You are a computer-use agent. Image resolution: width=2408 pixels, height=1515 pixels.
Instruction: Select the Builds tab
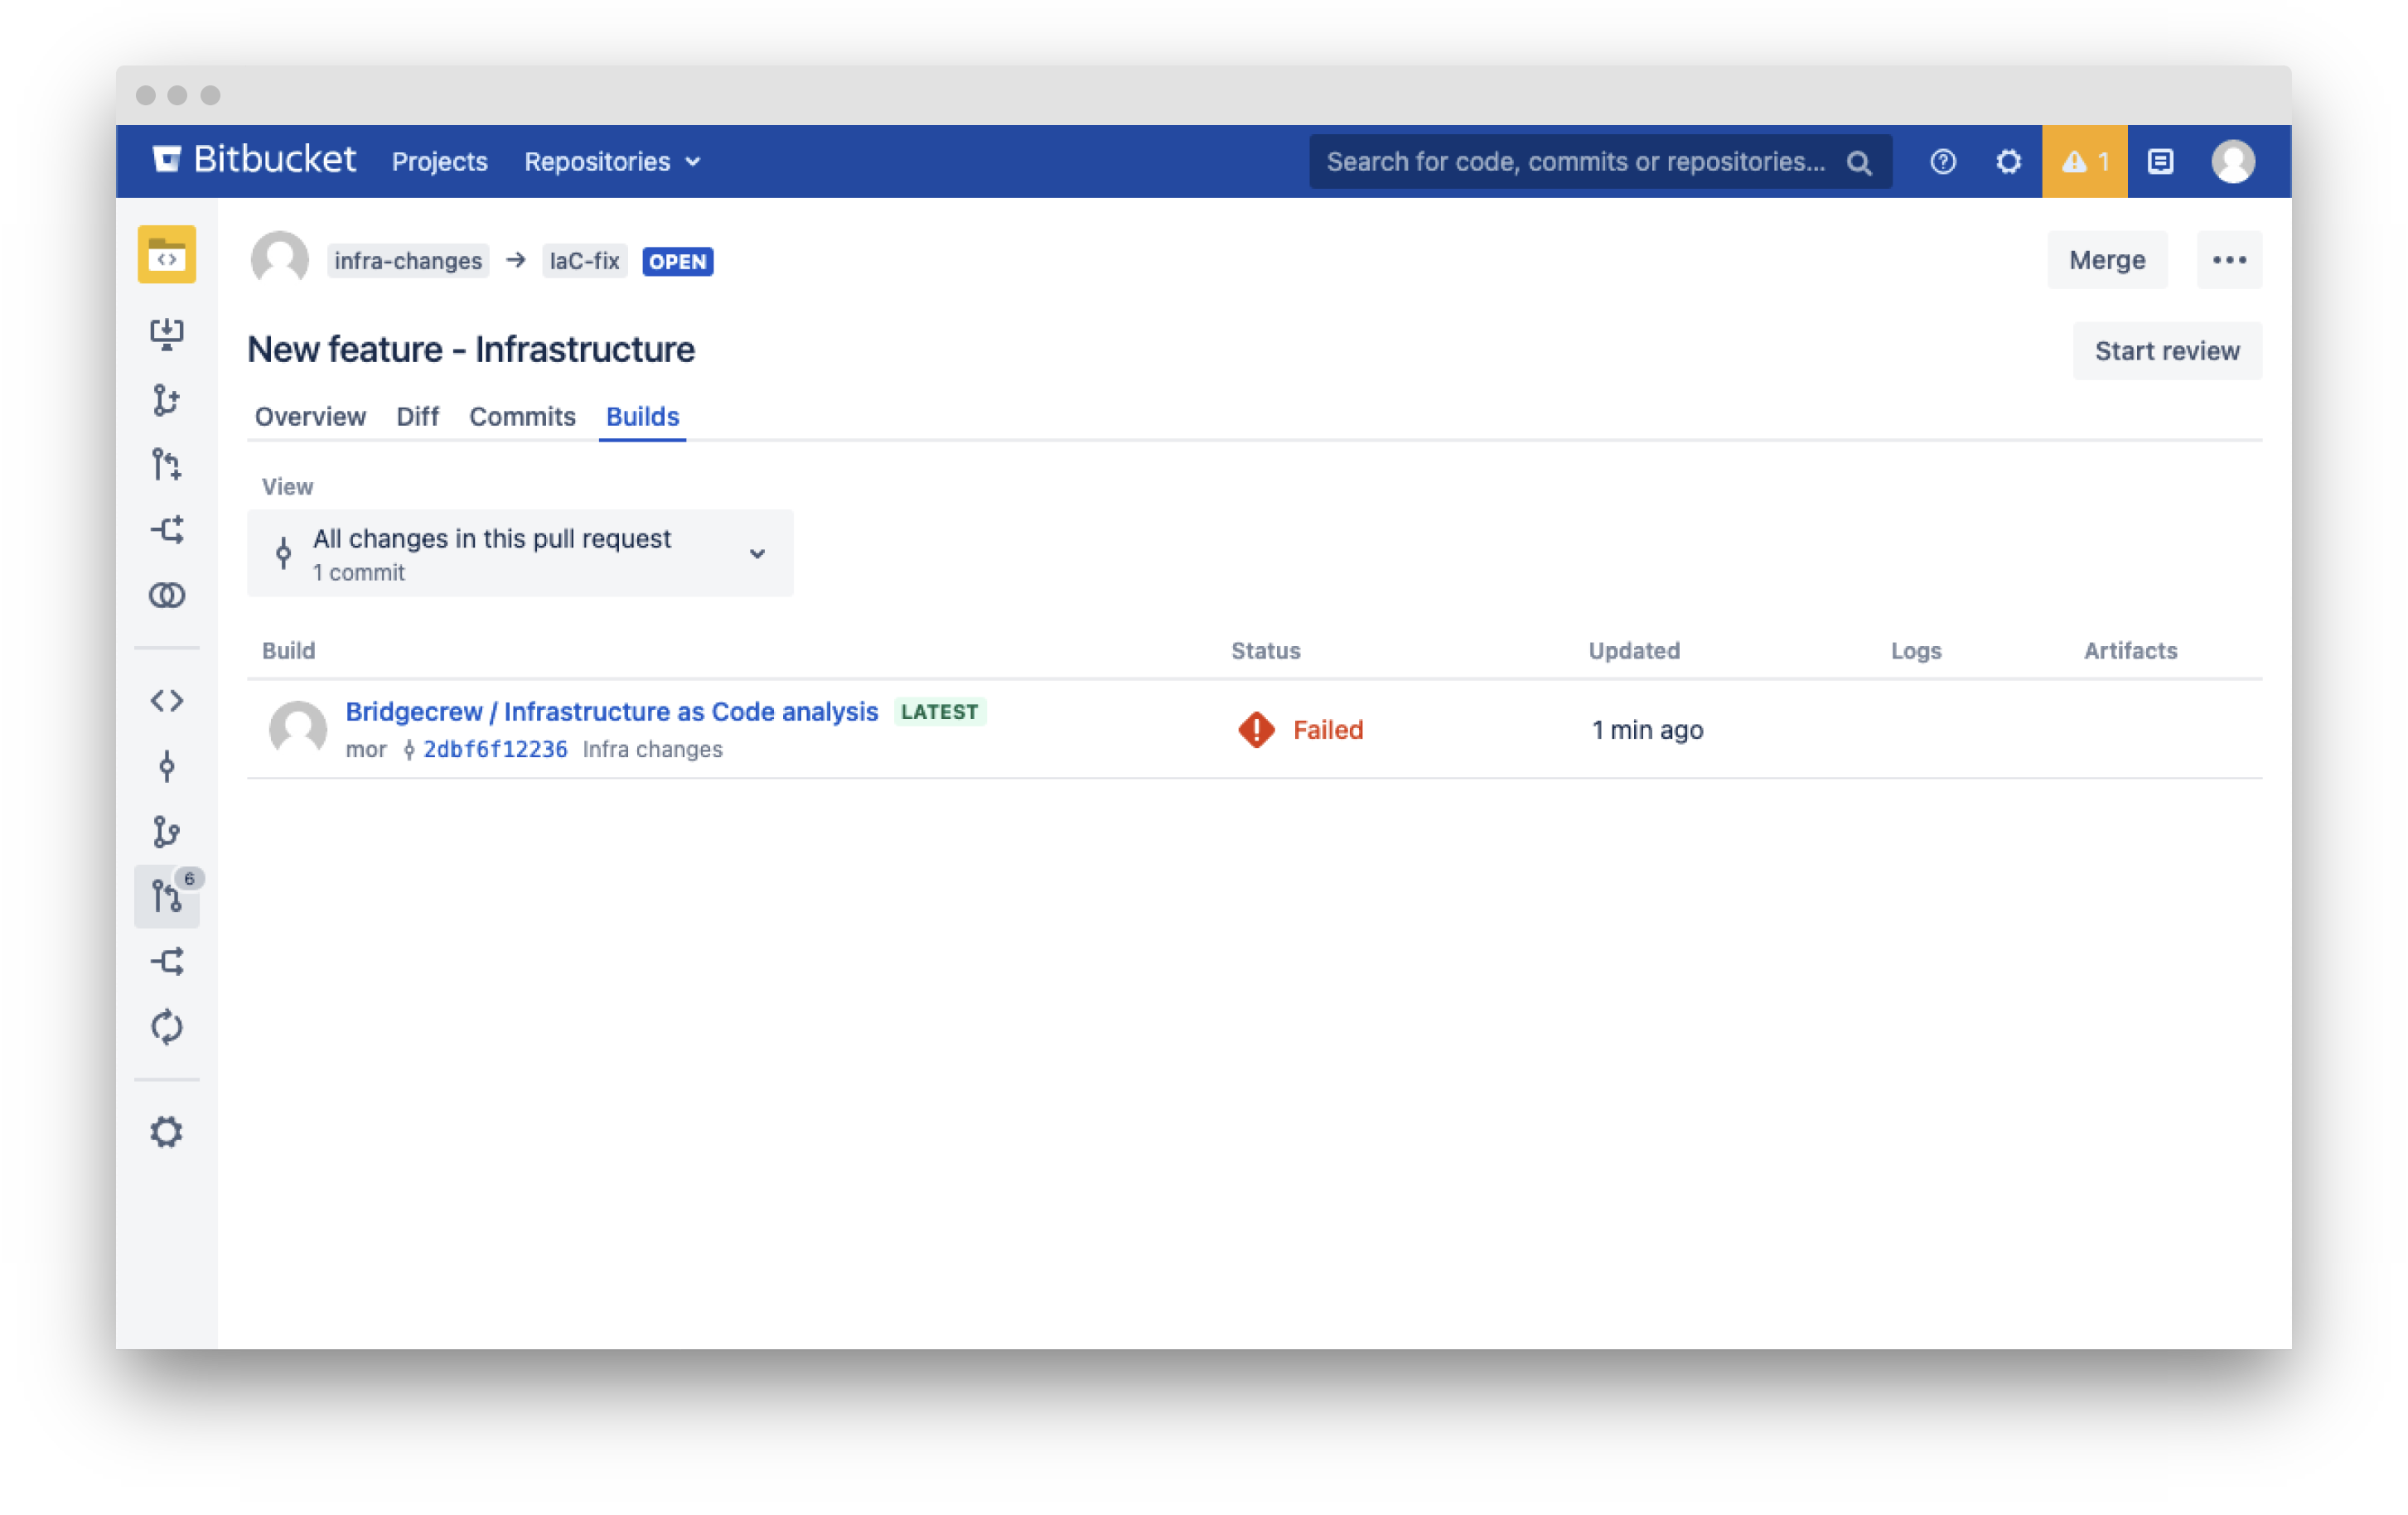pyautogui.click(x=642, y=417)
